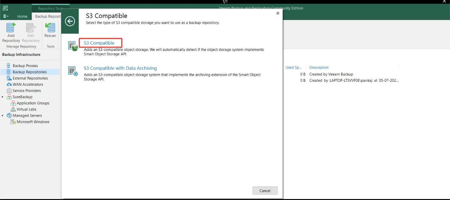
Task: Click the Manage Repository group label
Action: point(21,46)
